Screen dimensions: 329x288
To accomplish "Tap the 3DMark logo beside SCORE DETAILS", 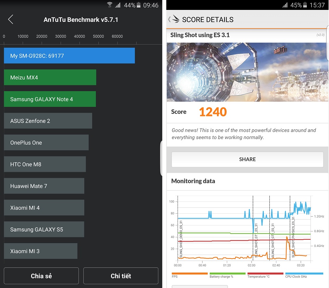I will click(175, 20).
